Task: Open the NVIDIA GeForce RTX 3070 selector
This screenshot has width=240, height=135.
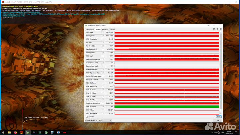Action: click(x=98, y=120)
